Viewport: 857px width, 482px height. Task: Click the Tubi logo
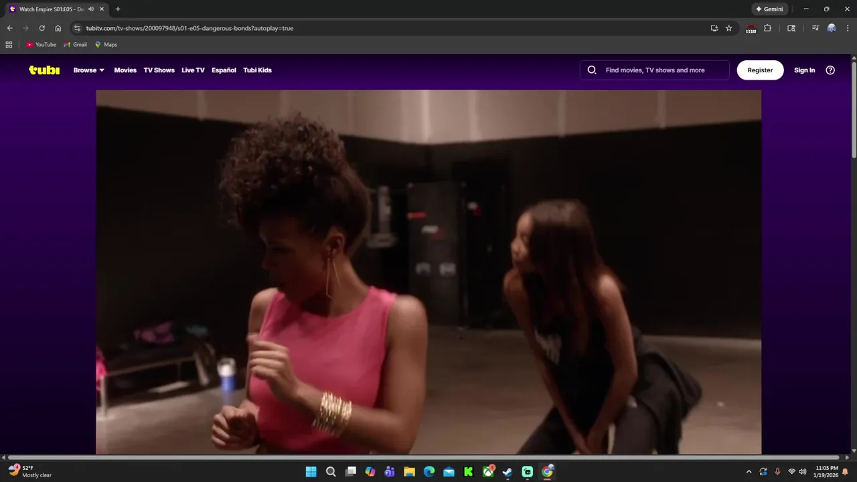pos(44,70)
